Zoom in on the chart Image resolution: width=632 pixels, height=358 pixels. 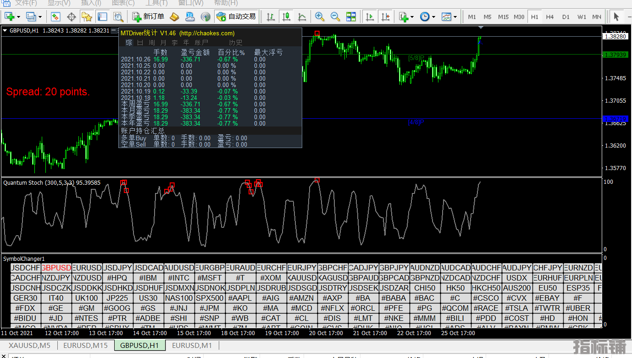[x=320, y=17]
